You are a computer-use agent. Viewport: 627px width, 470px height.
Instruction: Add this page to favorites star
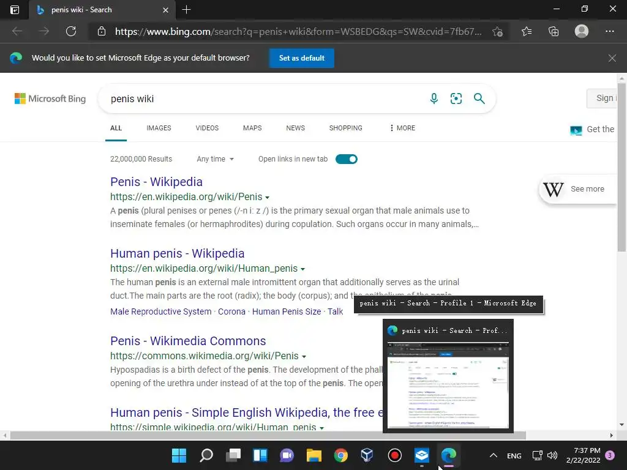(x=497, y=31)
